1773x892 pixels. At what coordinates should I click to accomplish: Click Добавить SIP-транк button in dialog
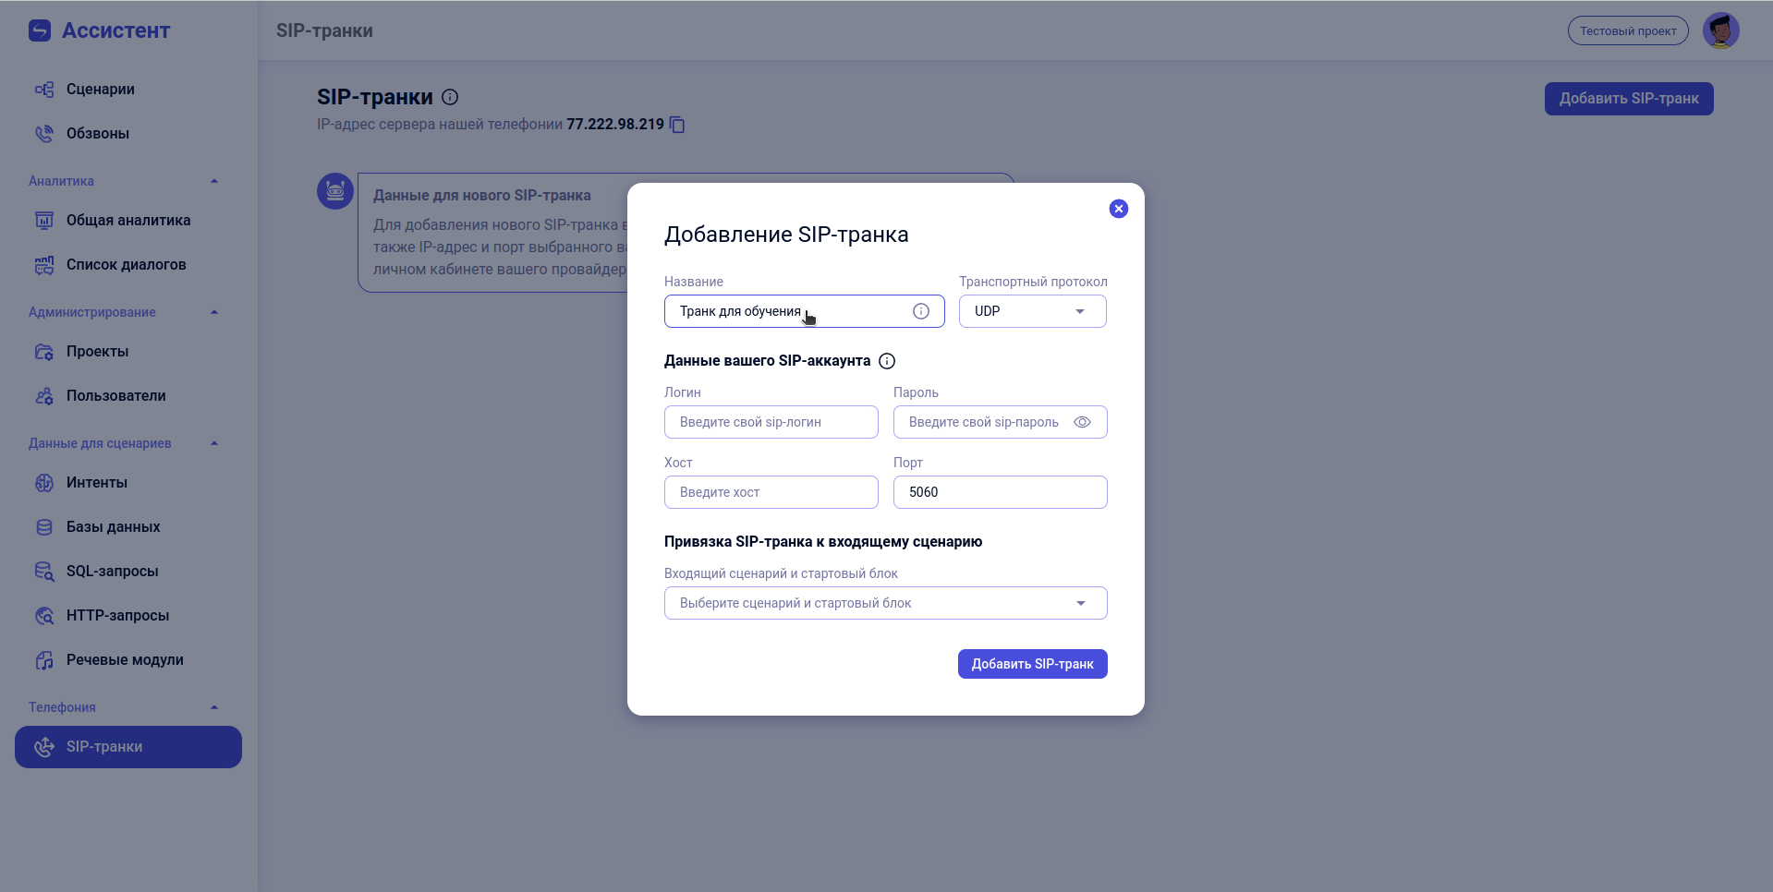(x=1032, y=664)
